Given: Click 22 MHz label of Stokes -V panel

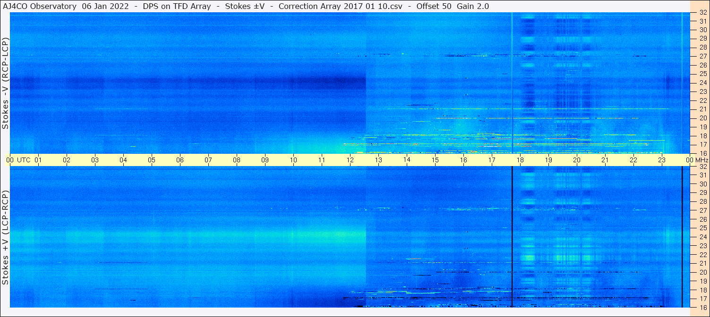Looking at the screenshot, I should 703,100.
